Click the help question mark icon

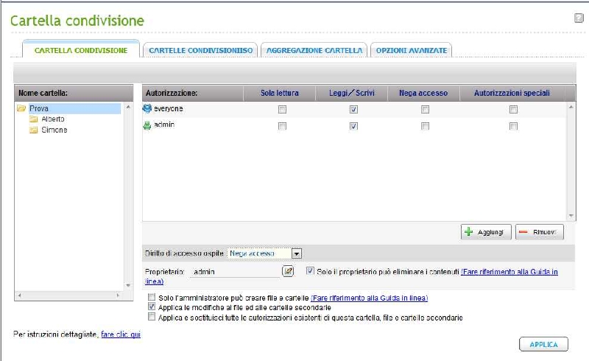[x=579, y=18]
